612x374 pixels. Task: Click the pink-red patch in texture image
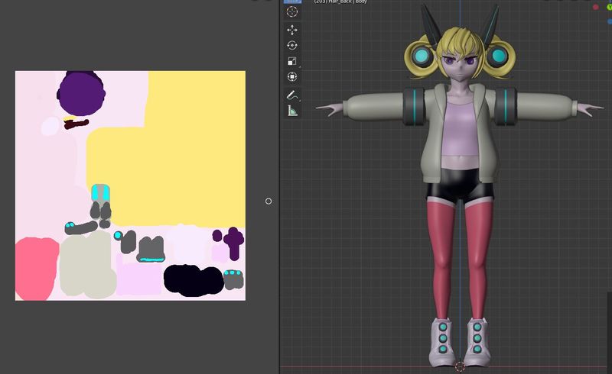click(36, 267)
